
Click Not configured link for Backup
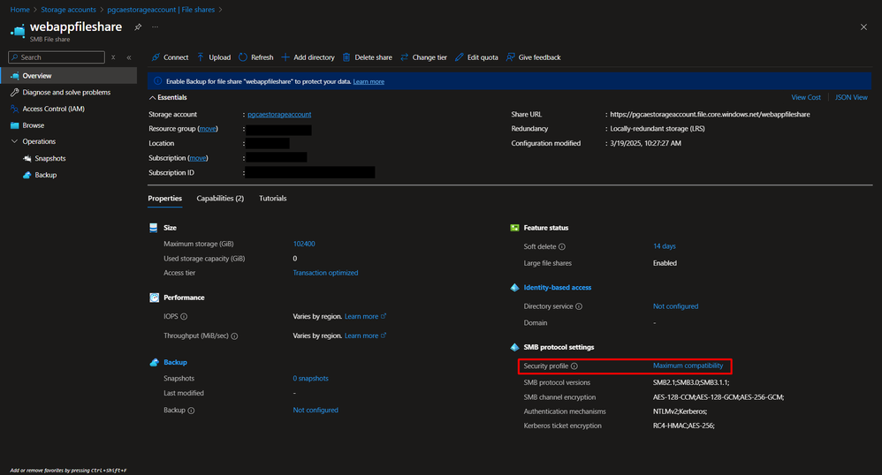click(316, 410)
